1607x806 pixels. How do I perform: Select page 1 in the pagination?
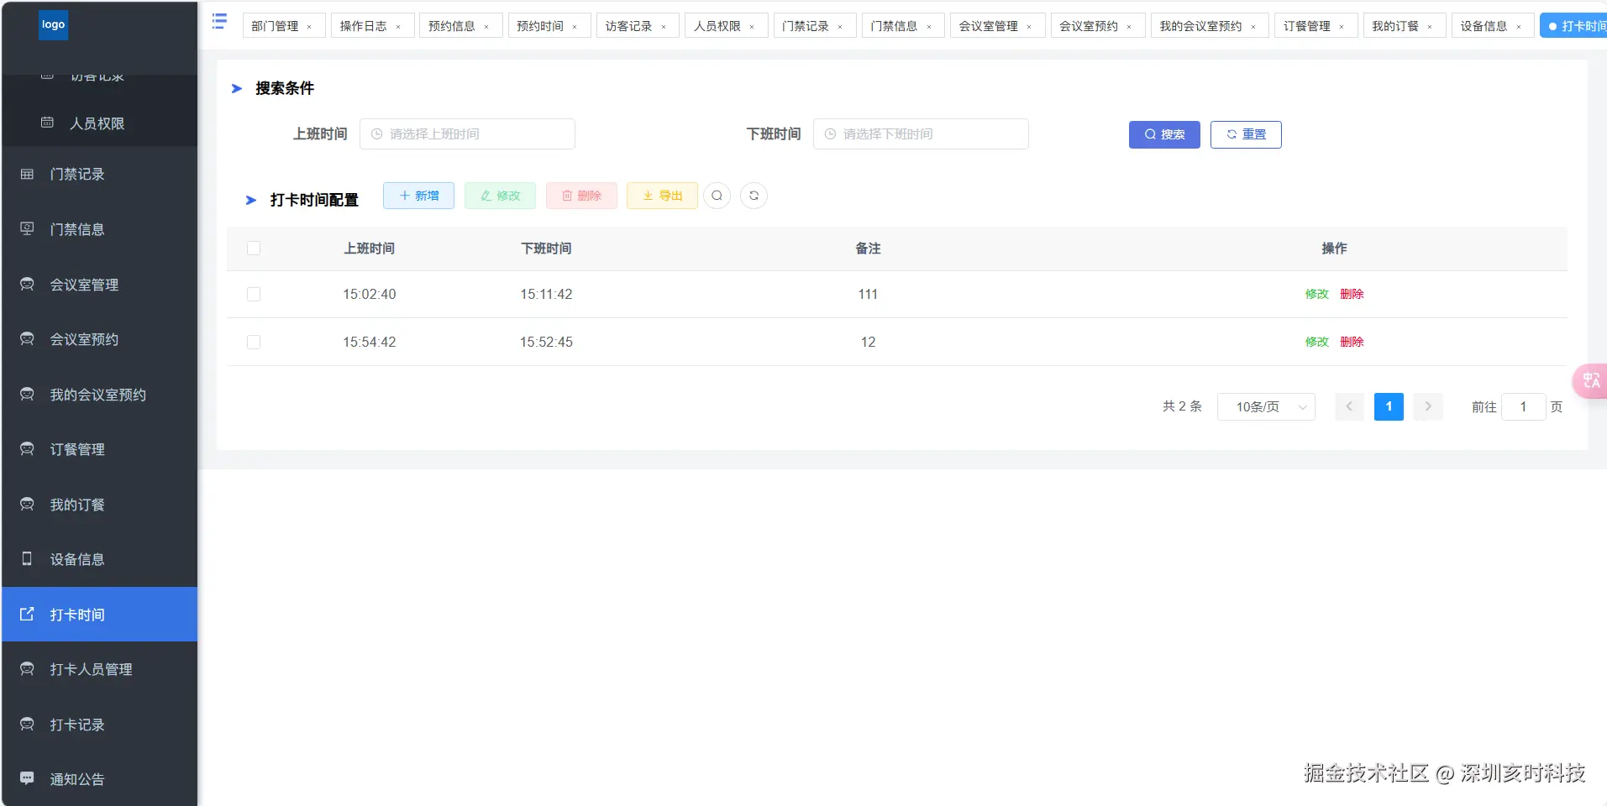click(x=1389, y=406)
